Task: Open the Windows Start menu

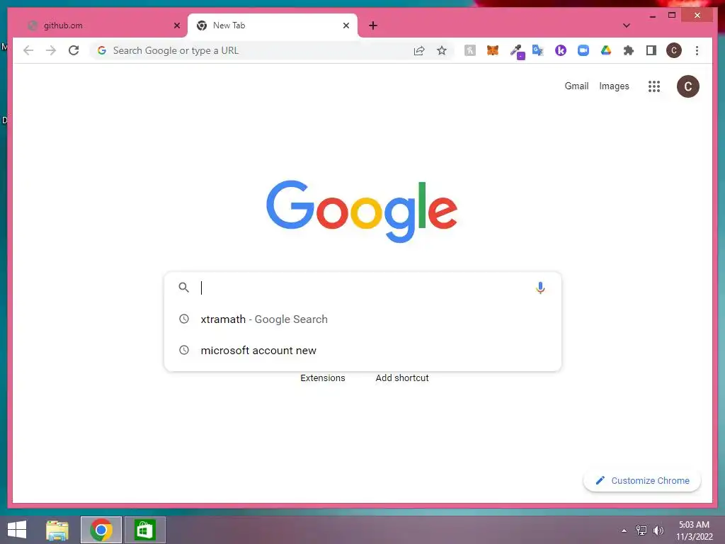Action: (x=17, y=530)
